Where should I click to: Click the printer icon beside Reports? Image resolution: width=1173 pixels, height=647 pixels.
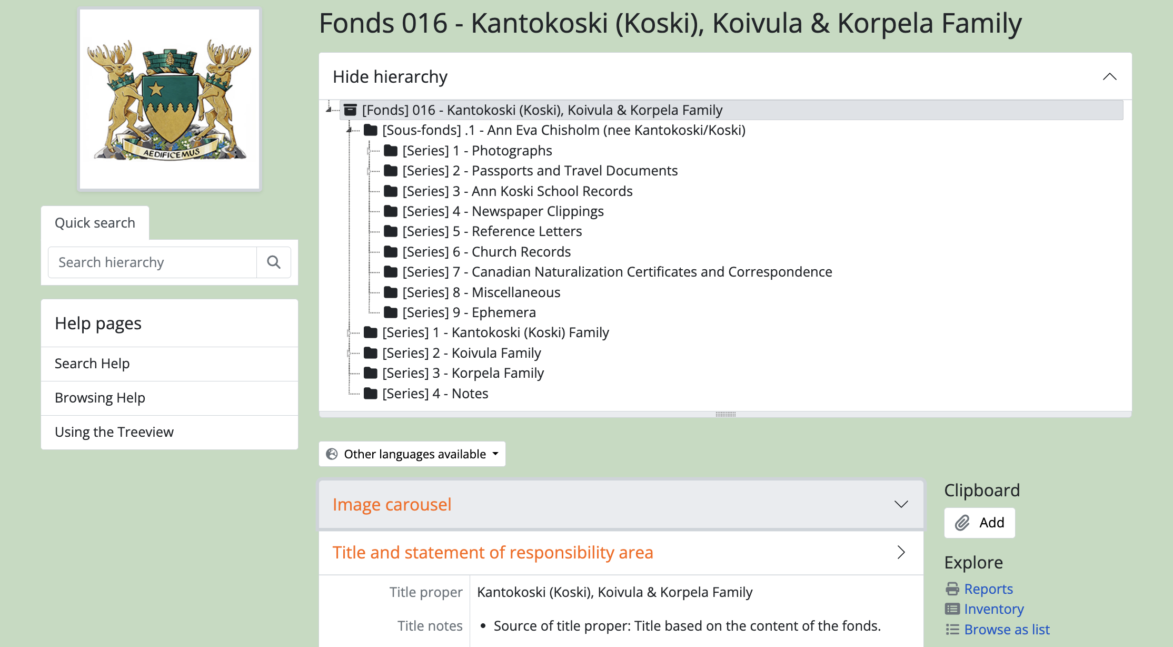tap(952, 589)
